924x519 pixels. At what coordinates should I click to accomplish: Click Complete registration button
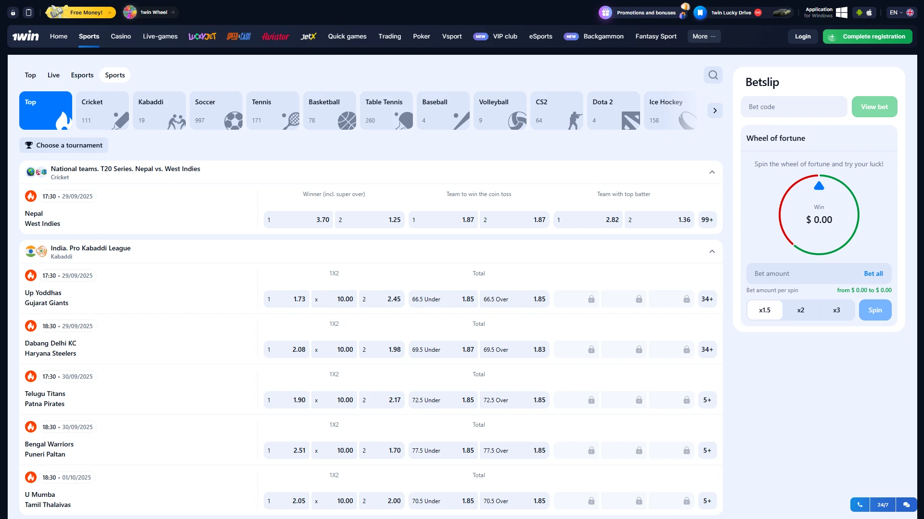(x=868, y=37)
